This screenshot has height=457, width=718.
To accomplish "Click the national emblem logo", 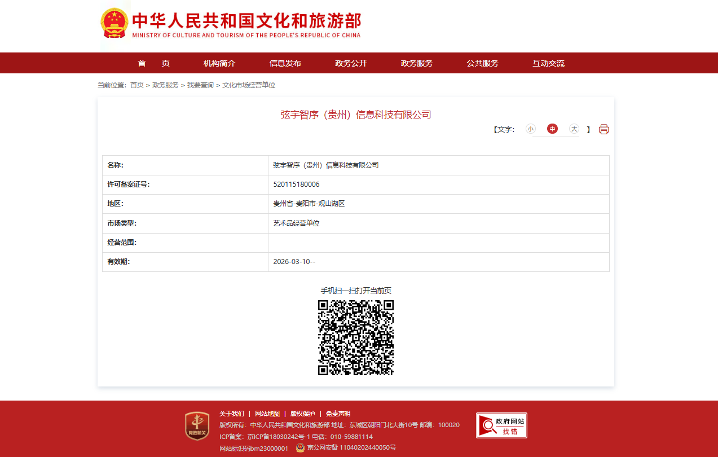I will [114, 24].
